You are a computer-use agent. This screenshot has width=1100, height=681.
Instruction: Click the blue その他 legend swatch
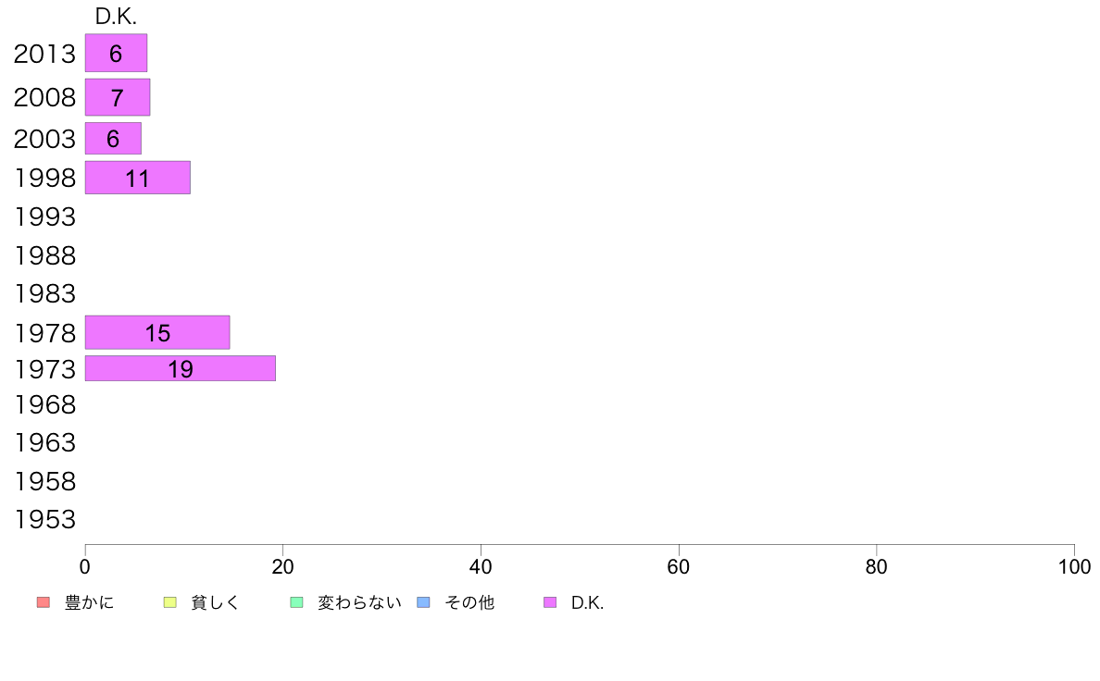pyautogui.click(x=424, y=602)
